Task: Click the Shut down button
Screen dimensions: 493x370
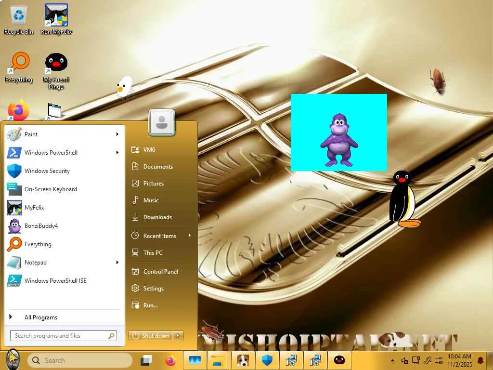Action: [x=151, y=336]
